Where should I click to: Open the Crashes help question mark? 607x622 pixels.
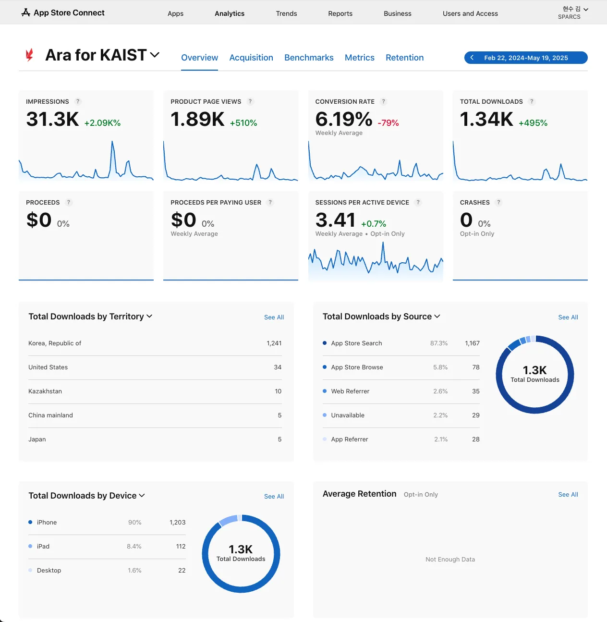pyautogui.click(x=498, y=202)
